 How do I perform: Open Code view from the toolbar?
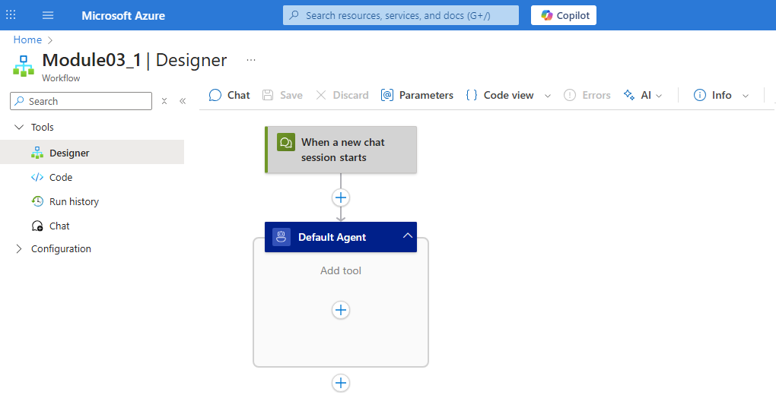[x=500, y=95]
